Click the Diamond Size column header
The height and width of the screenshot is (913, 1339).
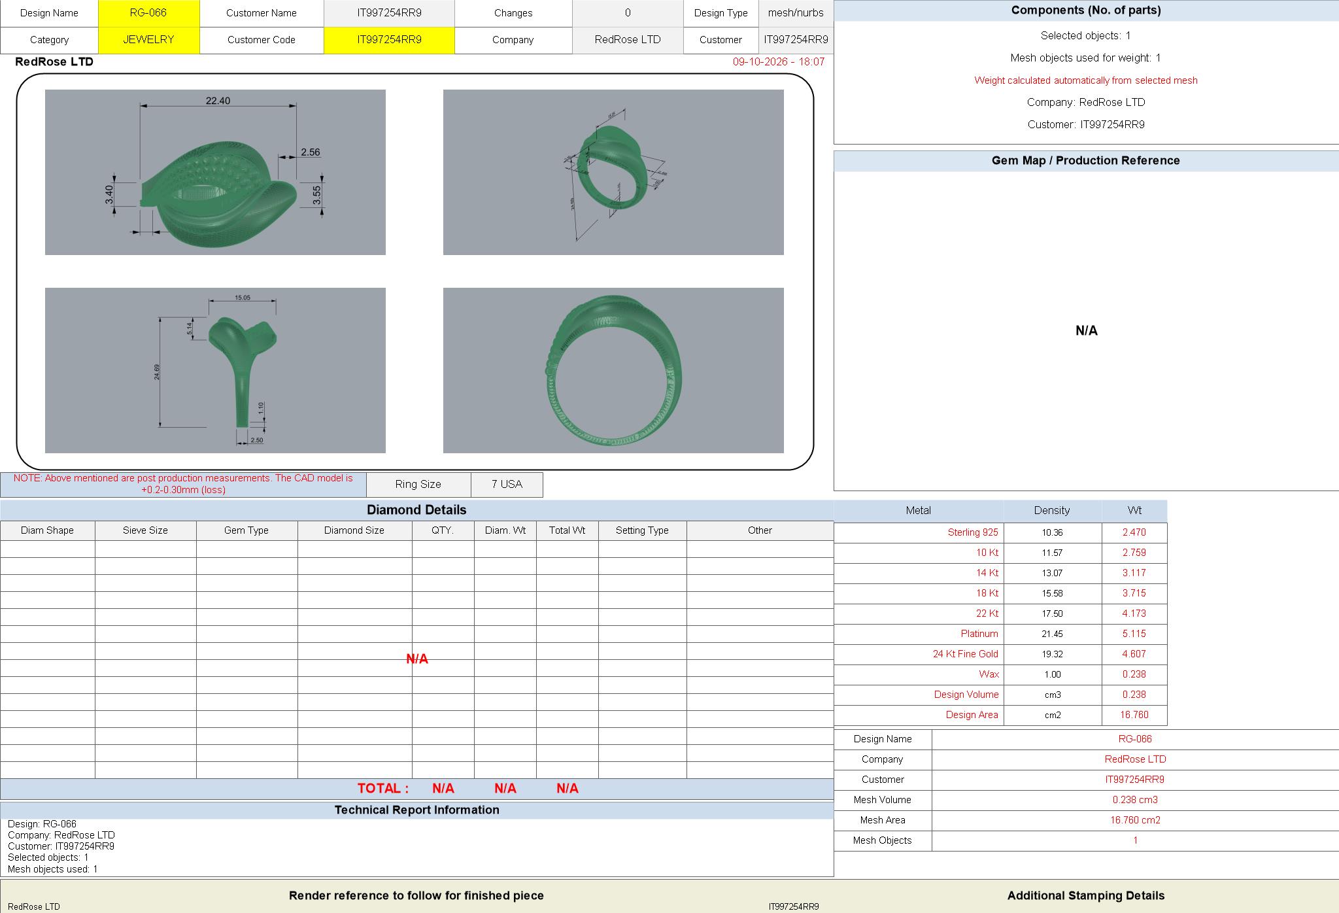354,530
